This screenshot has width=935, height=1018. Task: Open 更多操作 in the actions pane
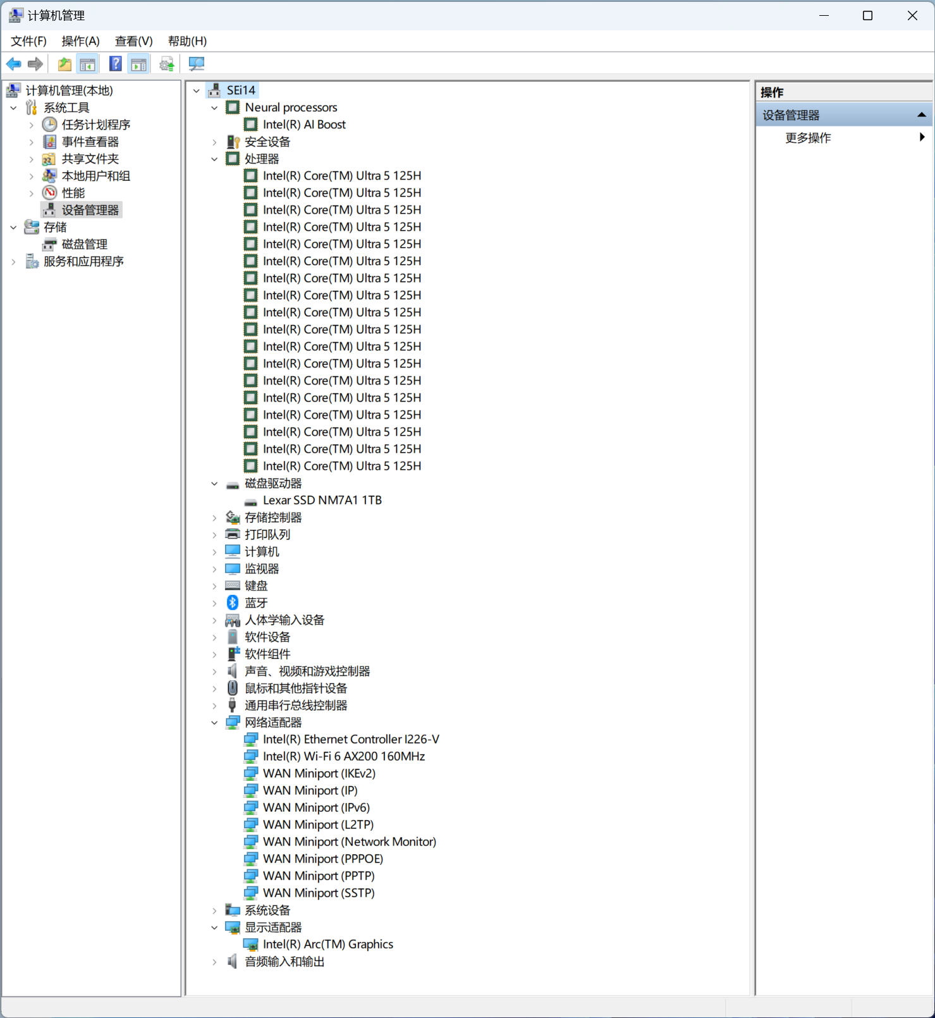pos(808,138)
